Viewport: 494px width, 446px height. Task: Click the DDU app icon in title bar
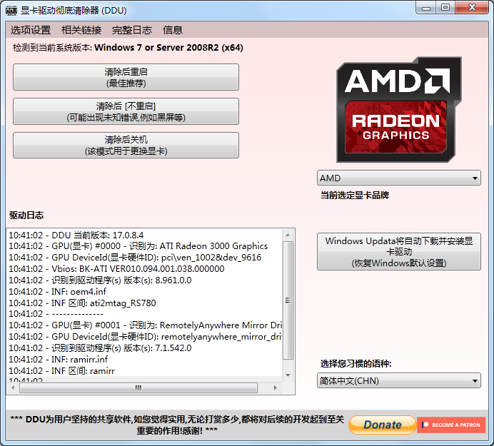coord(11,11)
